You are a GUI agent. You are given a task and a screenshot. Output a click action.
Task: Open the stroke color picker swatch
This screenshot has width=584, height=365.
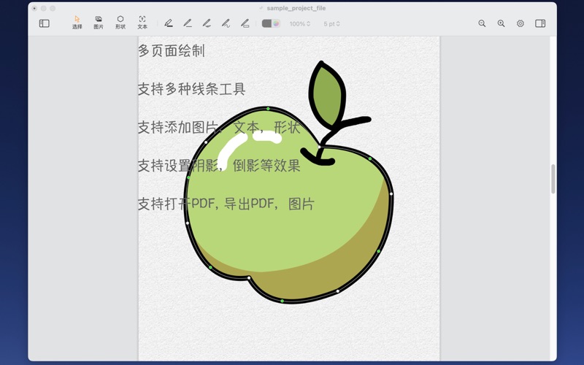271,23
